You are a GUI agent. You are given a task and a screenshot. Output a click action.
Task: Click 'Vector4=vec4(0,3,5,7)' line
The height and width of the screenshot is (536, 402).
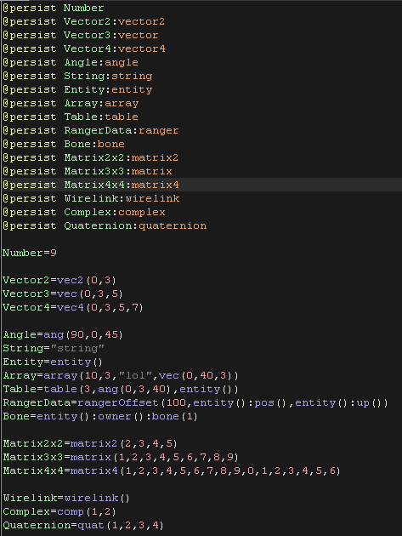(x=73, y=308)
